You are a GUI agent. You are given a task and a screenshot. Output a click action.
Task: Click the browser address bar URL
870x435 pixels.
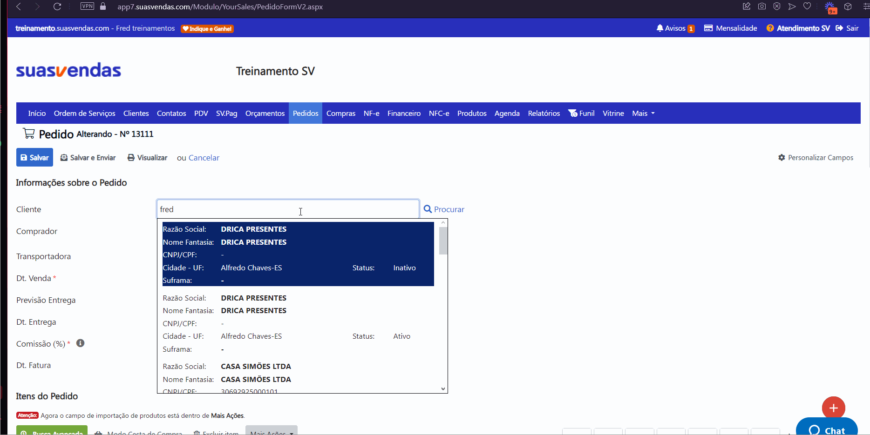tap(220, 7)
